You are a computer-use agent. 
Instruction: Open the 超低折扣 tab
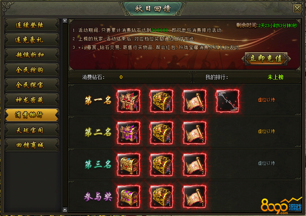click(x=32, y=55)
